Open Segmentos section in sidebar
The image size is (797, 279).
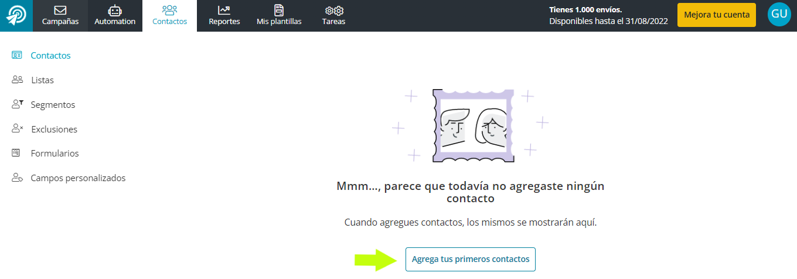(x=53, y=105)
